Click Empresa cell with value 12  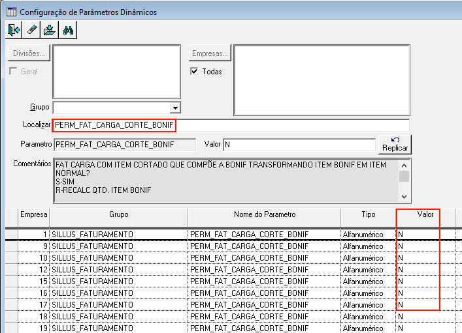pos(33,270)
